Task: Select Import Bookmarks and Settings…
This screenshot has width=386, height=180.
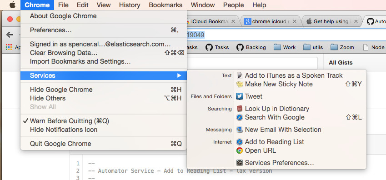Action: 103,61
